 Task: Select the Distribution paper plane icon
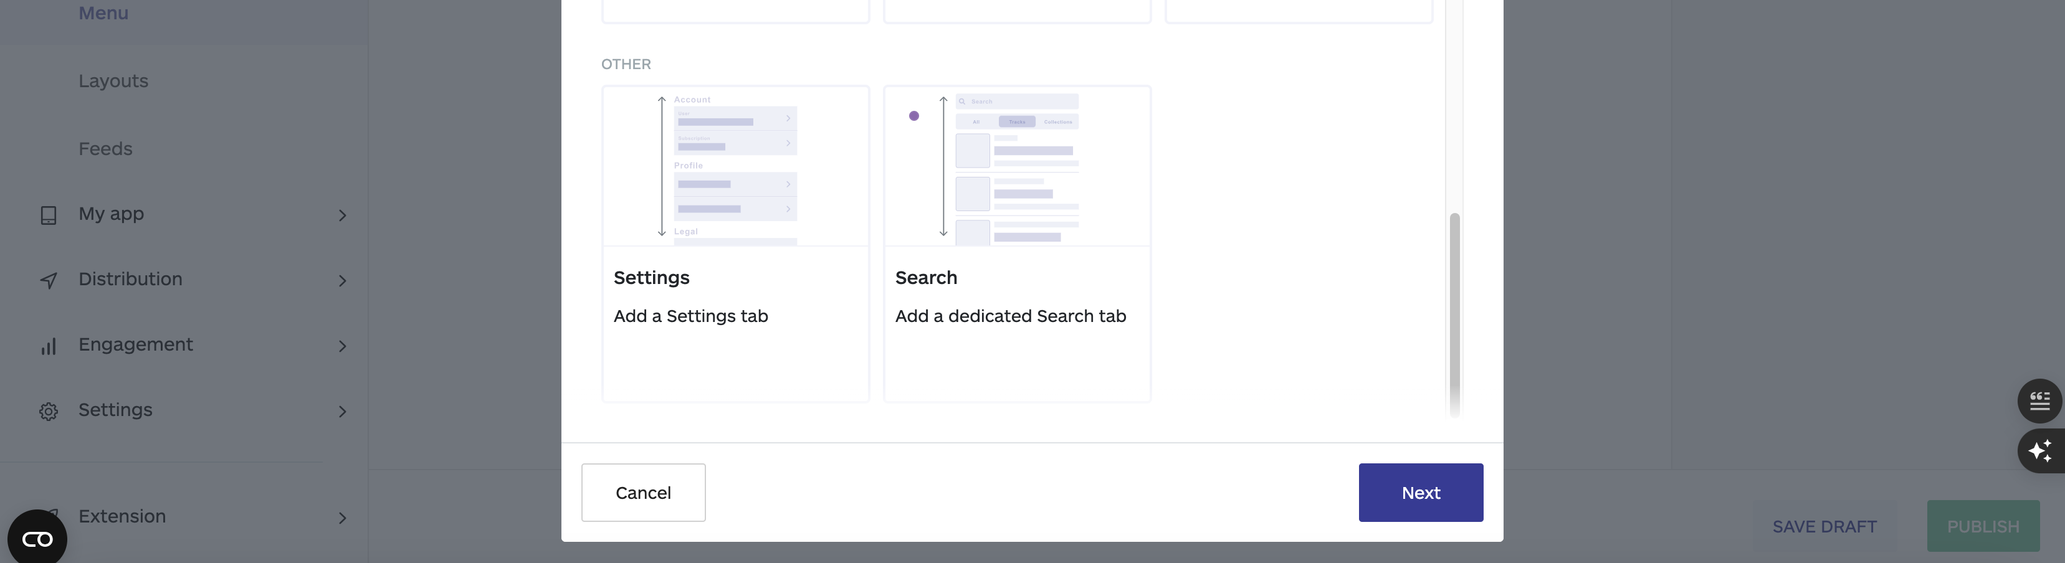(x=49, y=280)
